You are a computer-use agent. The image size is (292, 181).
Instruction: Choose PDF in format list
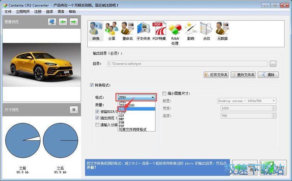[x=137, y=126]
